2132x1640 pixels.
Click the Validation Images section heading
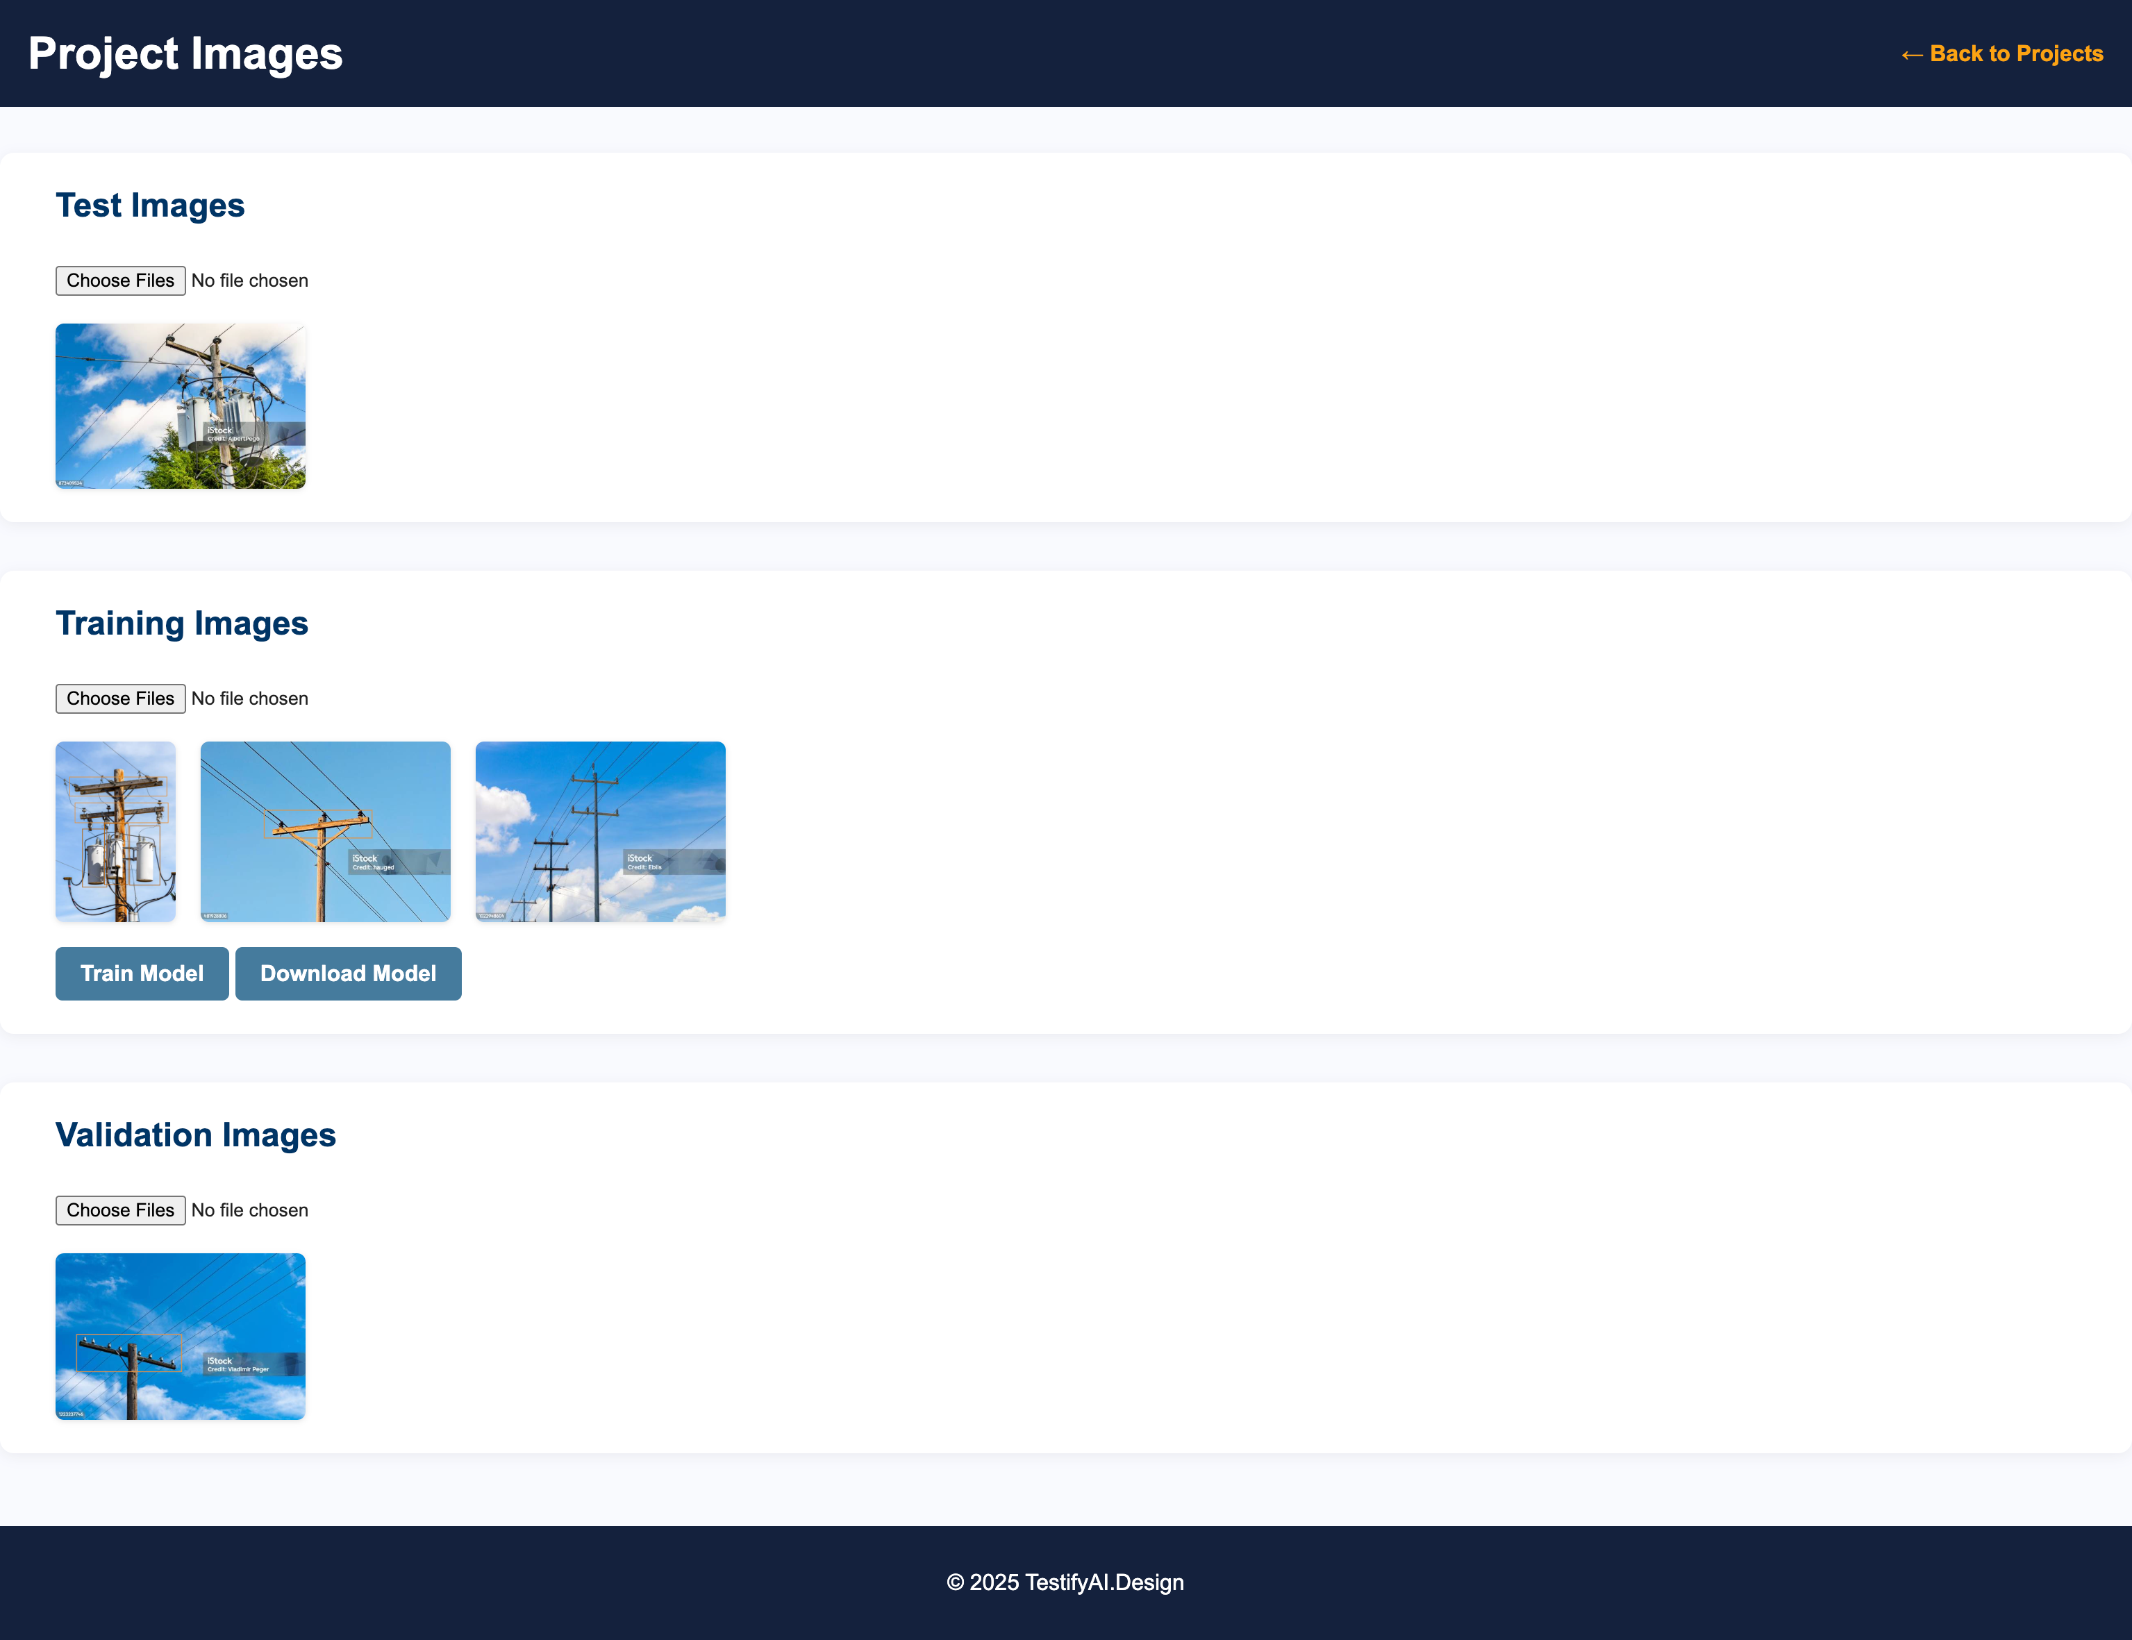(195, 1135)
